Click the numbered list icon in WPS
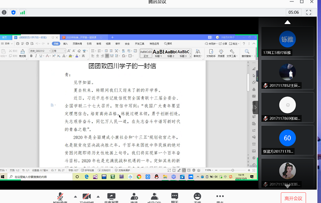321x203 pixels. (100, 51)
